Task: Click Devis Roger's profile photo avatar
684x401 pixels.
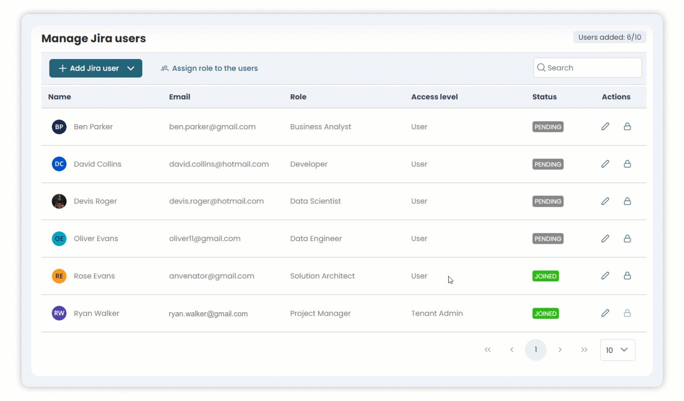Action: [x=59, y=201]
